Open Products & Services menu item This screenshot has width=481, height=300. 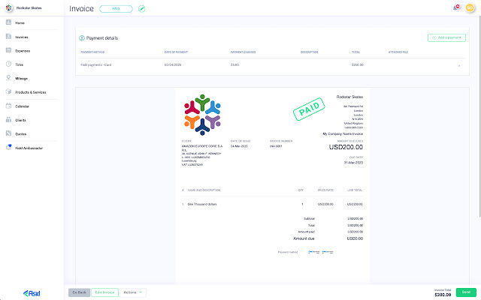(31, 92)
